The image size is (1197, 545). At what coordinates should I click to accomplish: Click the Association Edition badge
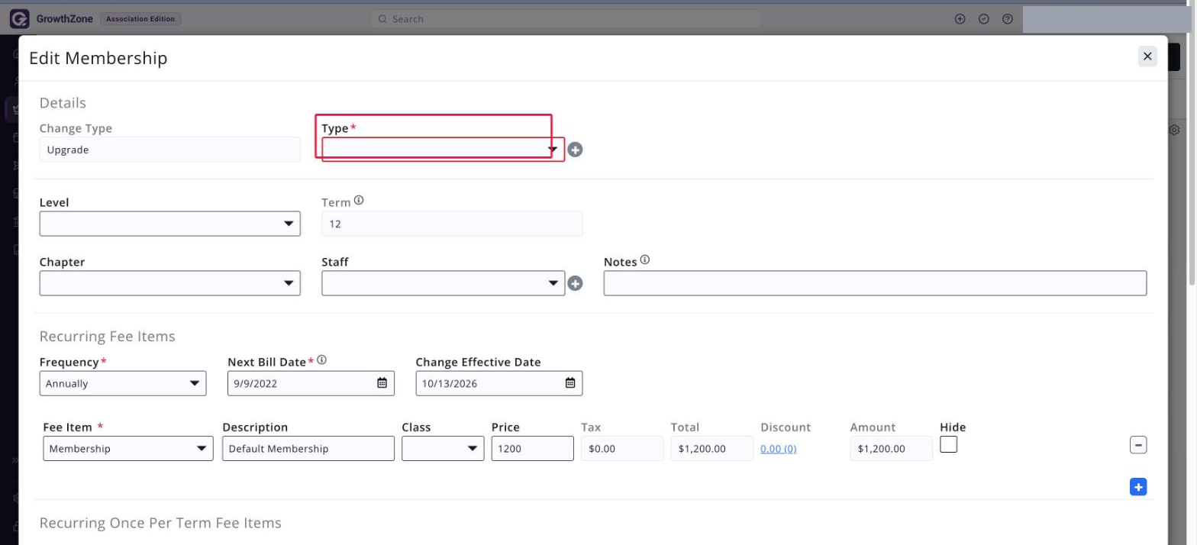click(x=140, y=19)
